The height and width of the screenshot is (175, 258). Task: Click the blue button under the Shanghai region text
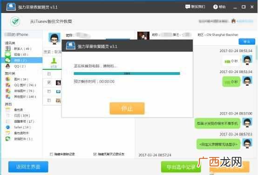point(247,41)
